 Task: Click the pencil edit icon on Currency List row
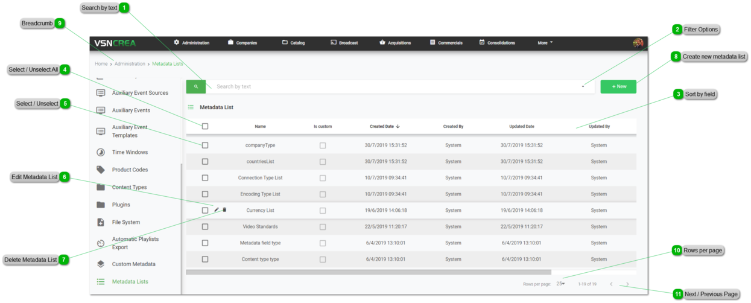click(217, 210)
